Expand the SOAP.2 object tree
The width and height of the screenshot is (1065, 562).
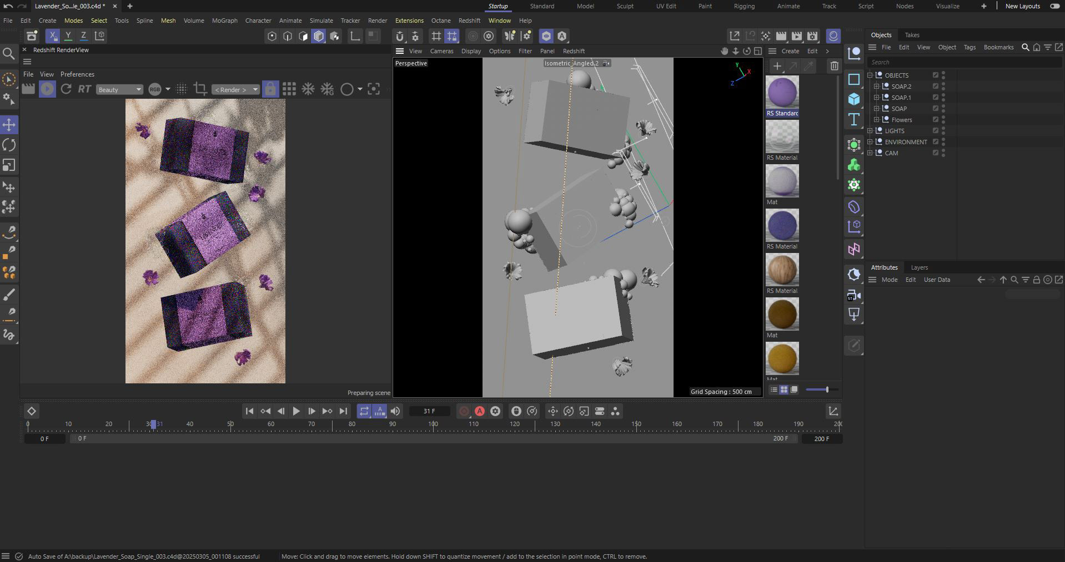pyautogui.click(x=876, y=87)
